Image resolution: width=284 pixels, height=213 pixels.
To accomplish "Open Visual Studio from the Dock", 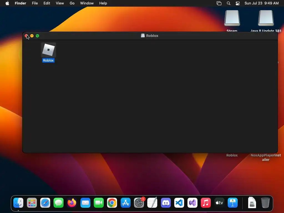I will (192, 203).
